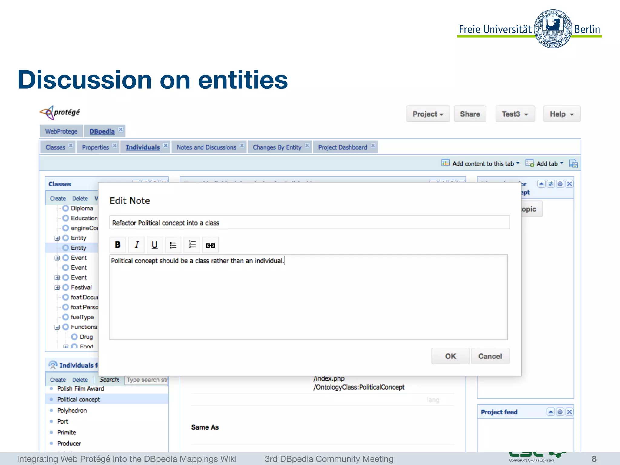
Task: Click the page icon beside Add tab
Action: (x=573, y=163)
